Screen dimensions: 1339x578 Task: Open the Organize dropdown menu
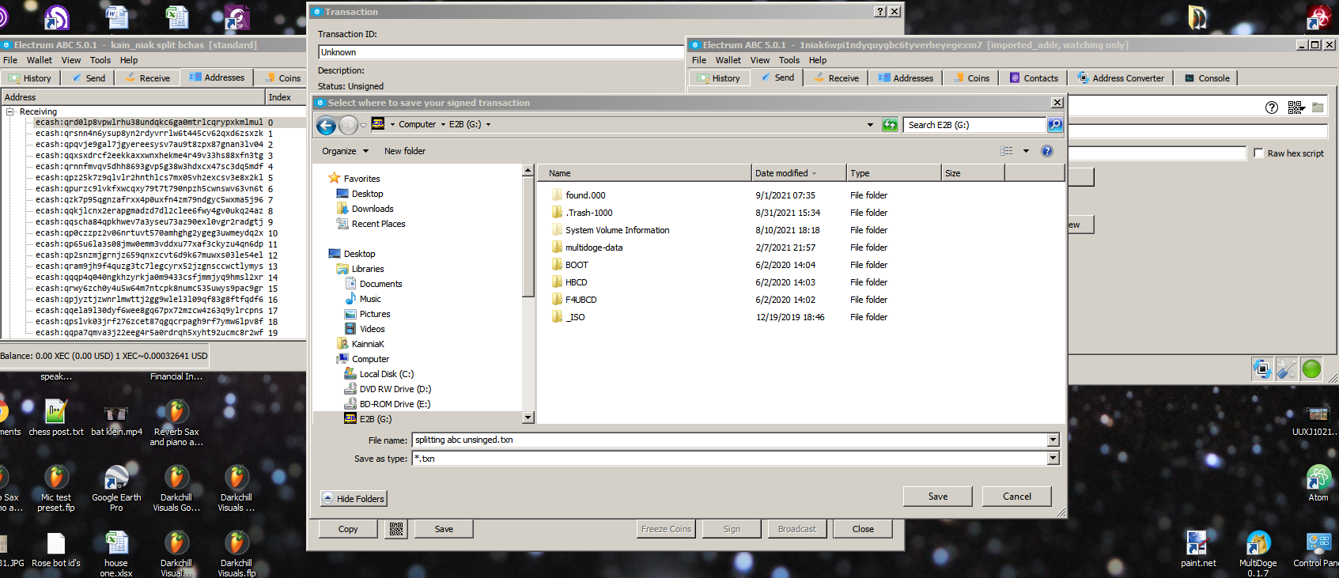(x=345, y=151)
